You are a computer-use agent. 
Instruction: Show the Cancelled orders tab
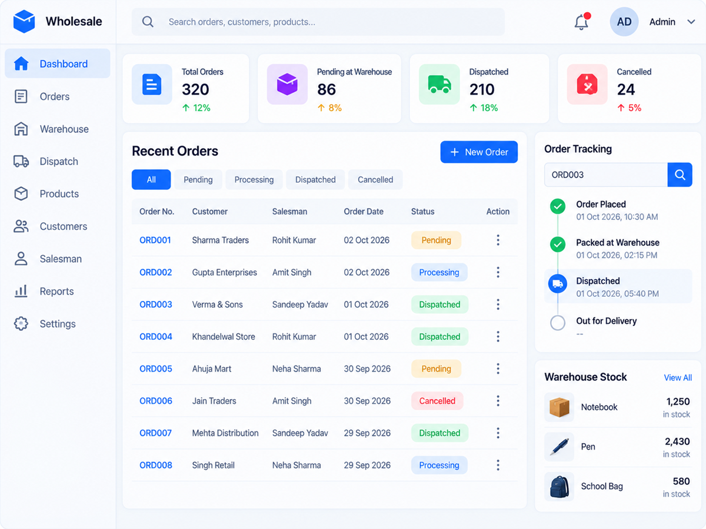(375, 179)
